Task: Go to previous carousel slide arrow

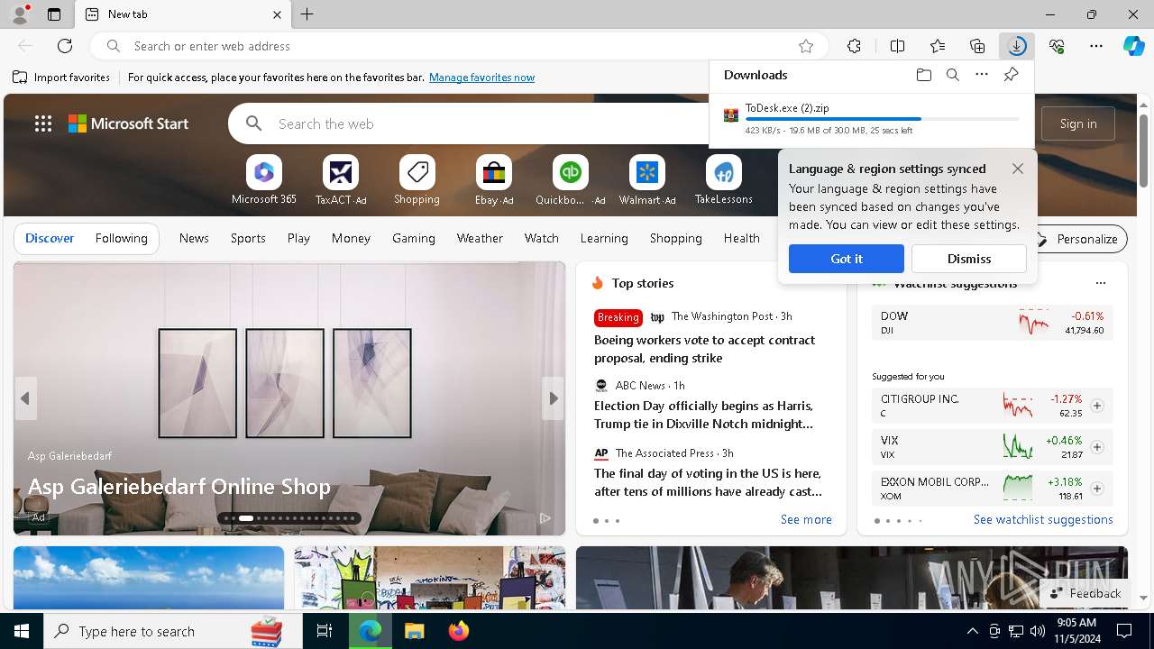Action: (x=25, y=398)
